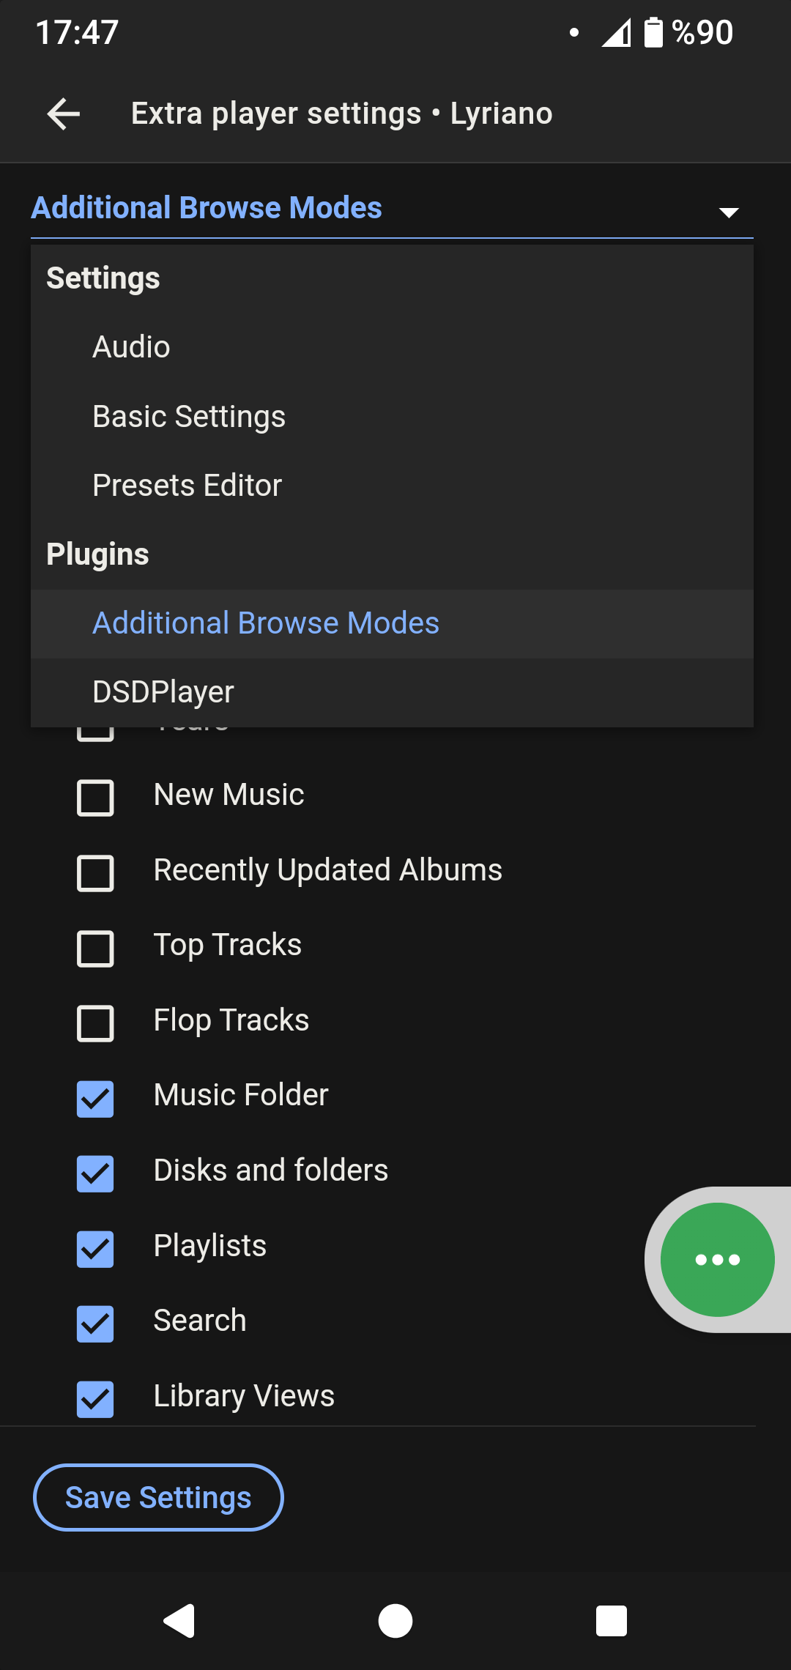Tap the battery status icon
Viewport: 791px width, 1670px height.
tap(653, 33)
